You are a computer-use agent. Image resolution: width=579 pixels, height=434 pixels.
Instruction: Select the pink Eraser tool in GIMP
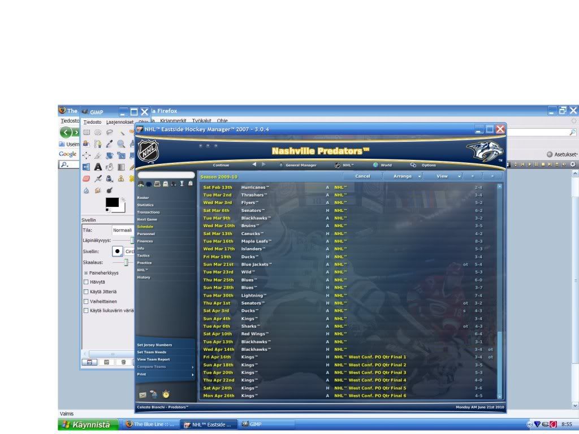[x=87, y=179]
